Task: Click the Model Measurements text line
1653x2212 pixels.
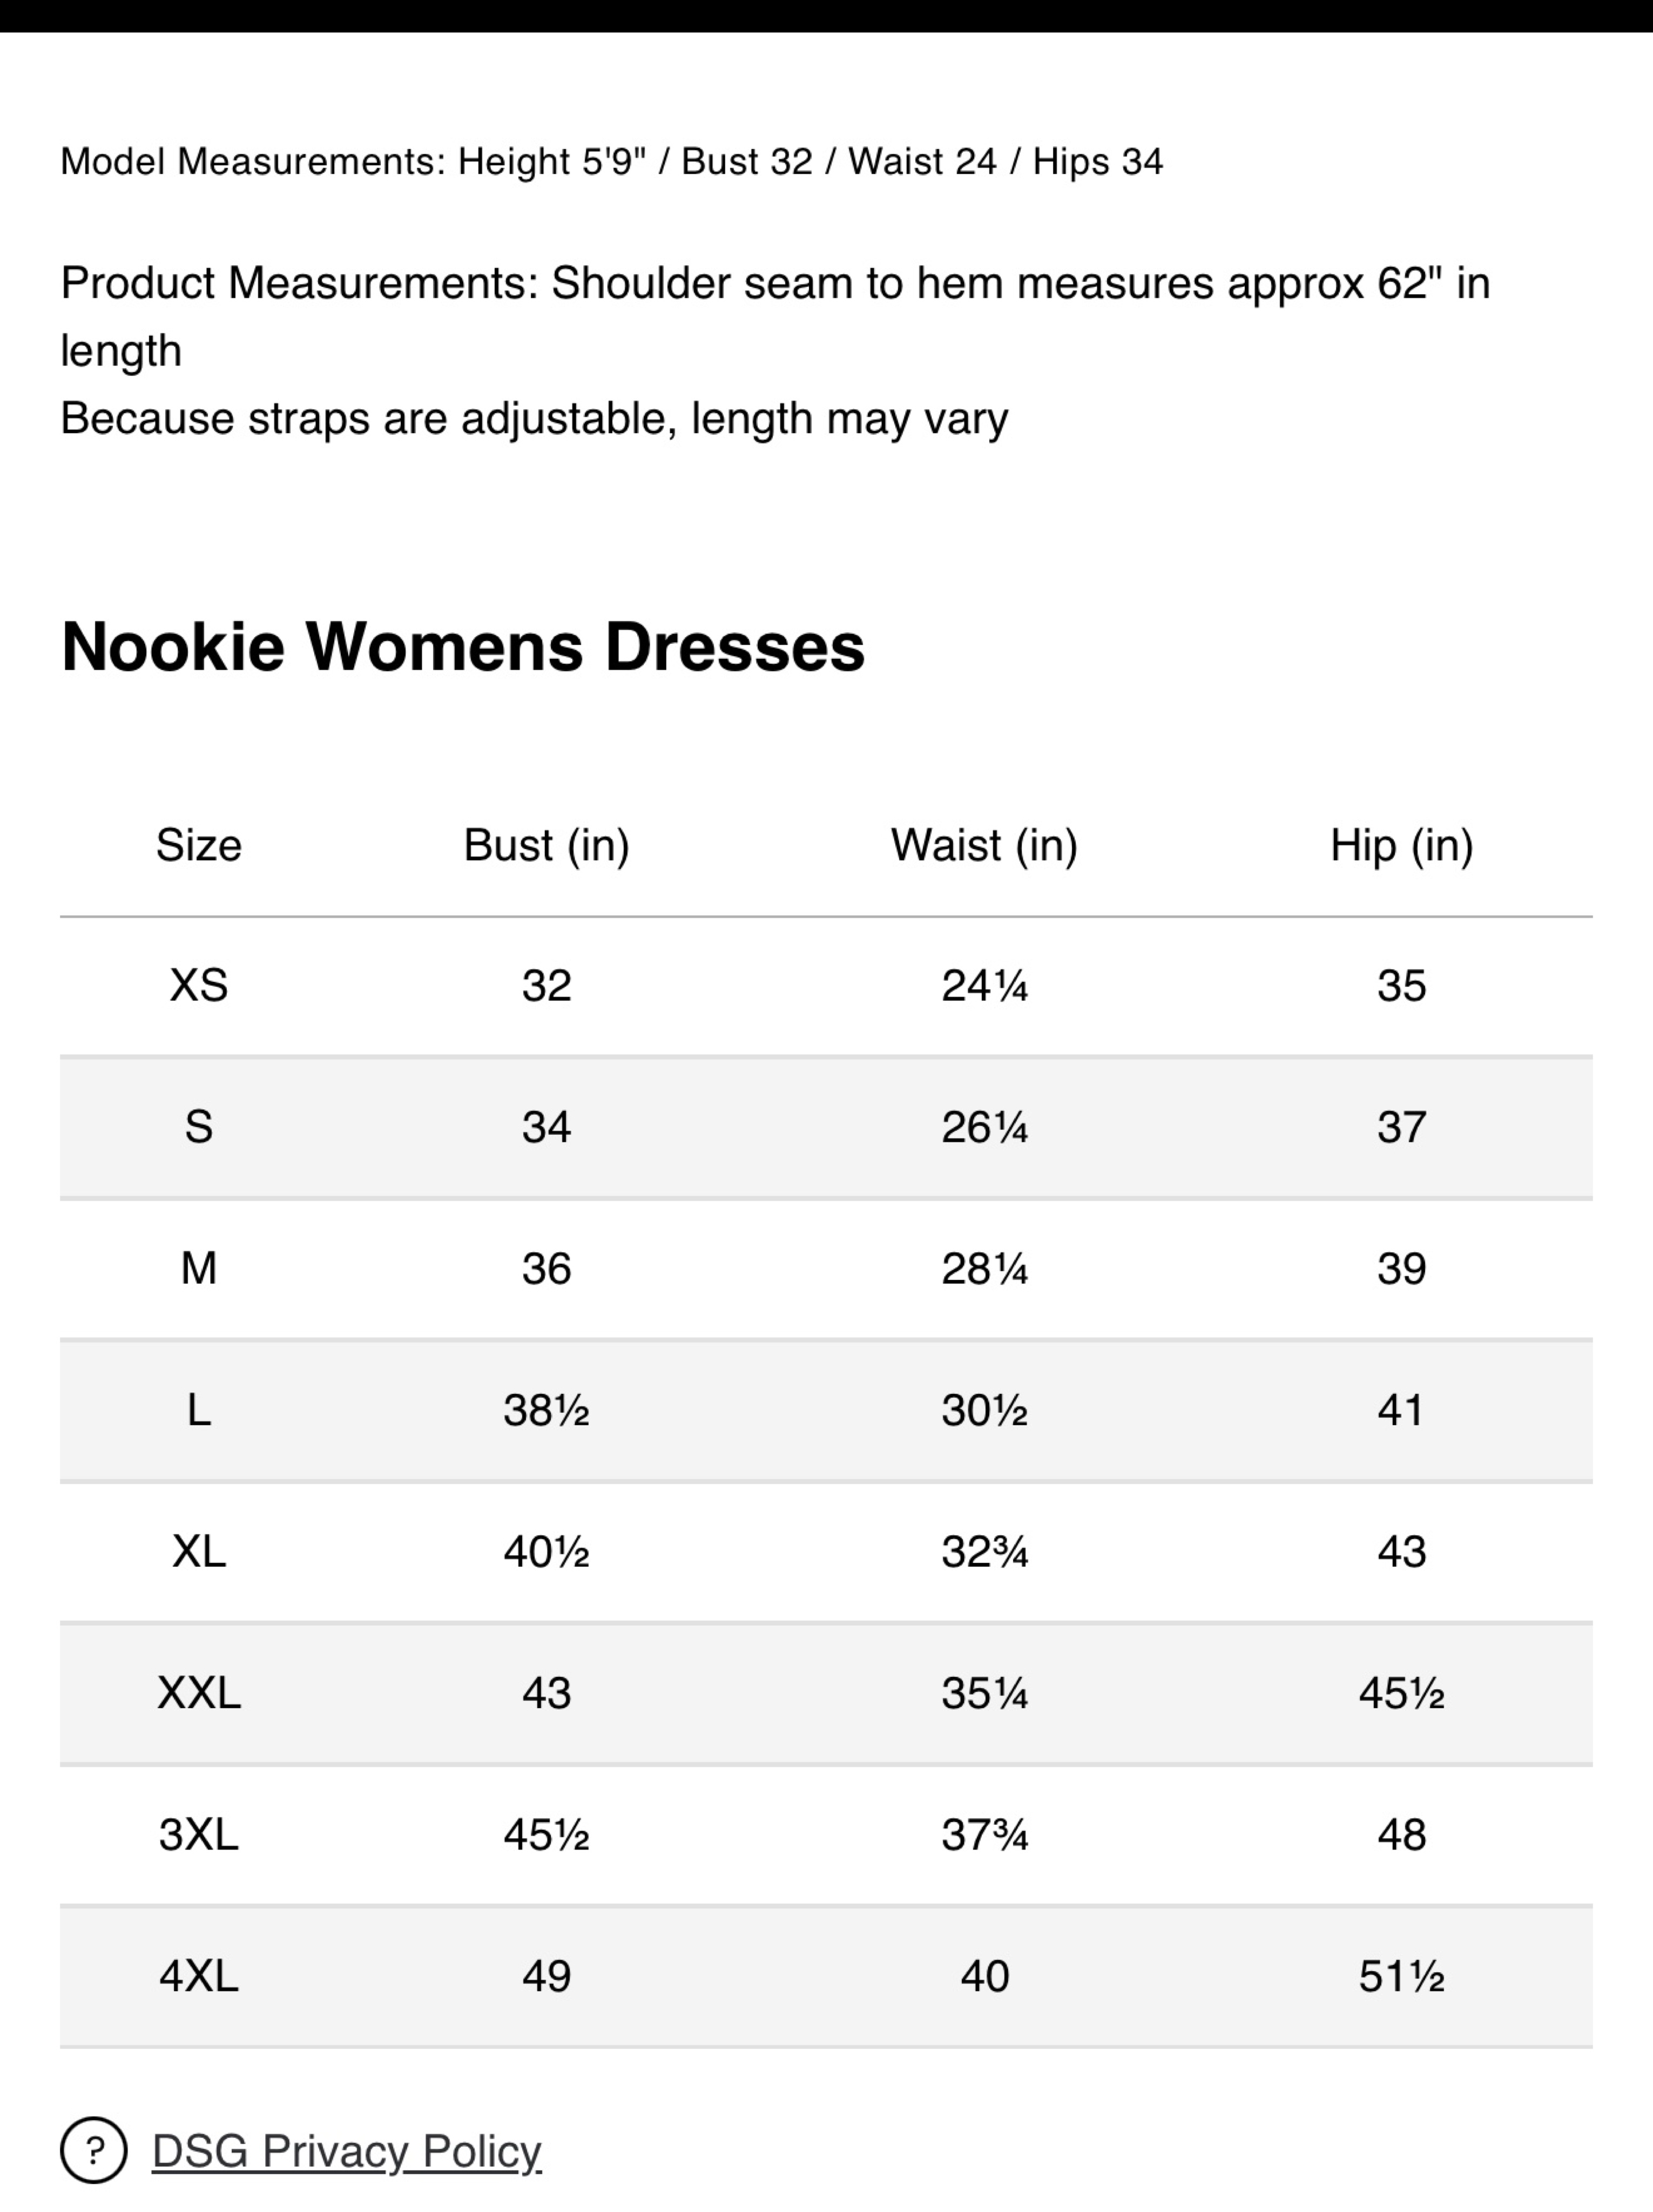Action: [x=612, y=162]
